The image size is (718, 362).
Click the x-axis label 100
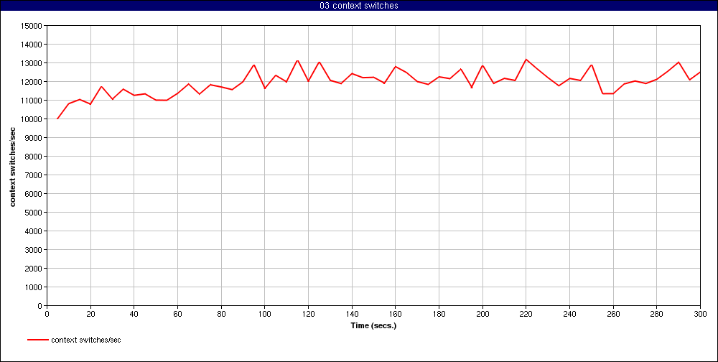pyautogui.click(x=265, y=315)
